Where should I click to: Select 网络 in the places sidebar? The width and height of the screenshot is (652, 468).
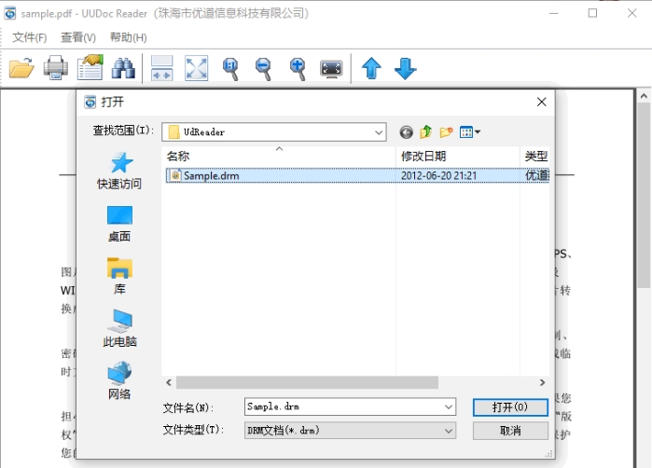pos(119,380)
